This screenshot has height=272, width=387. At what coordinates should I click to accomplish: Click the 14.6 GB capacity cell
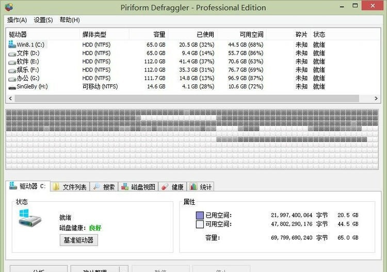click(x=156, y=86)
